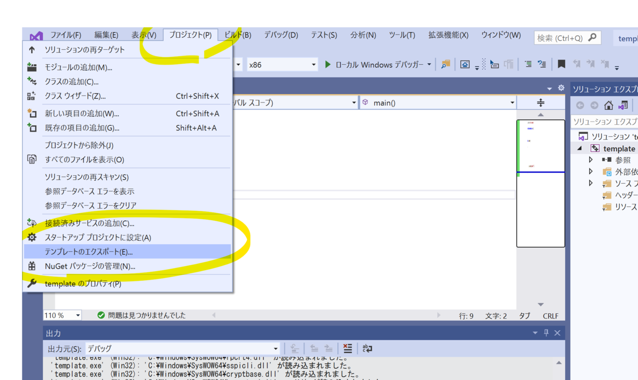Click the タブ indentation indicator in status row
Screen dimensions: 638x380
(x=525, y=316)
